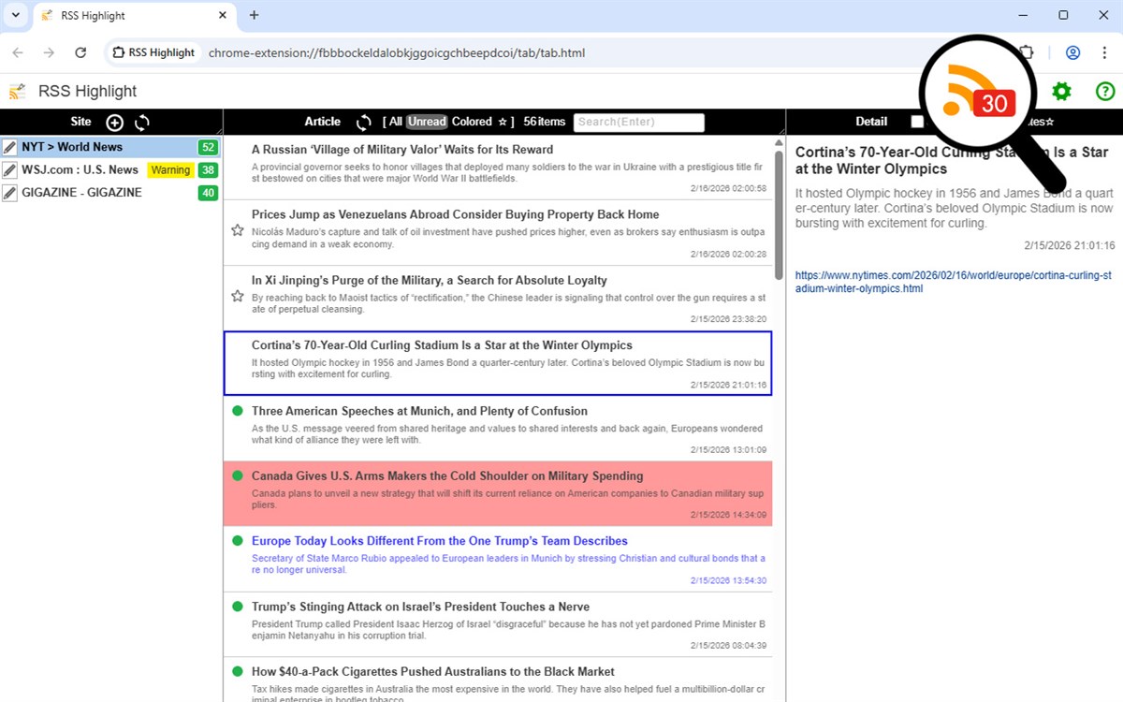The image size is (1123, 702).
Task: Edit the WSJ.com : U.S. News feed
Action: coord(9,169)
